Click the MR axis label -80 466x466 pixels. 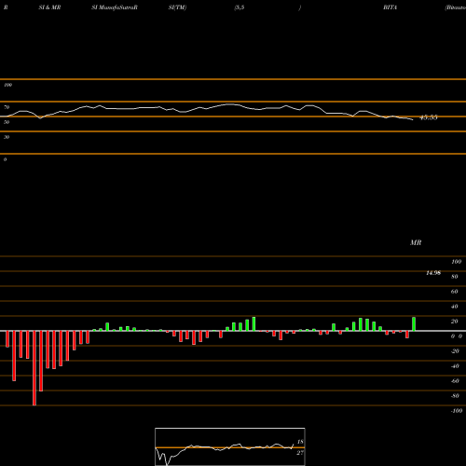455,396
